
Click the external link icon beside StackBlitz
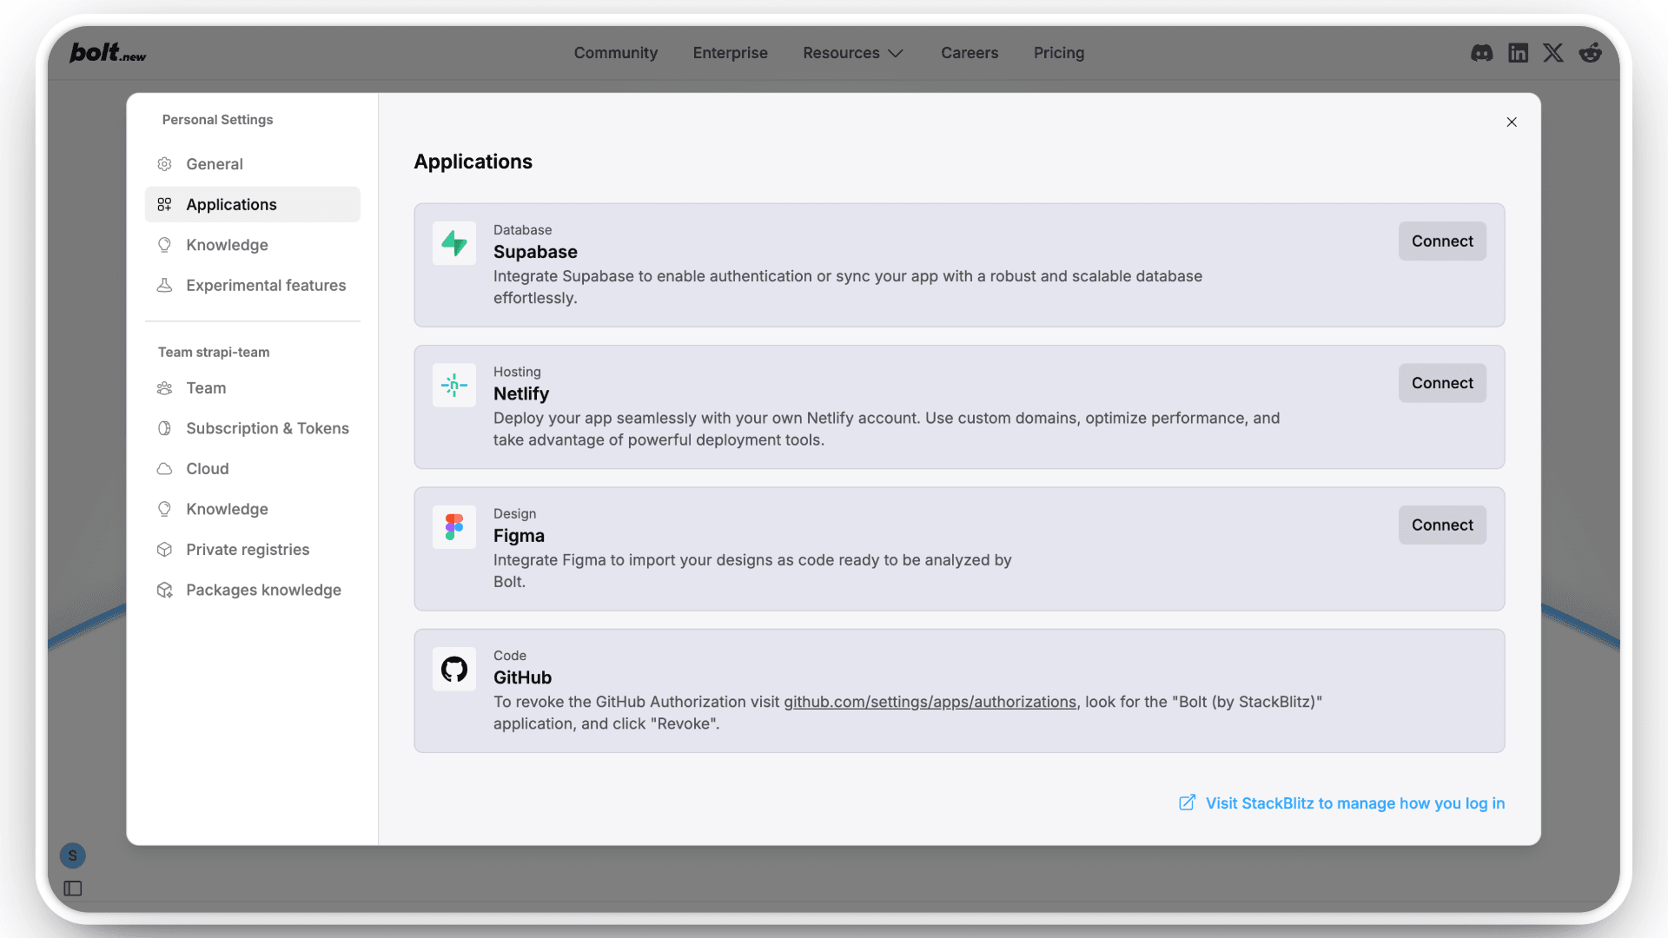[x=1187, y=803]
